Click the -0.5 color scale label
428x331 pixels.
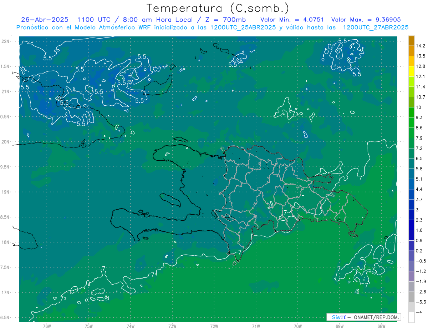(x=421, y=261)
